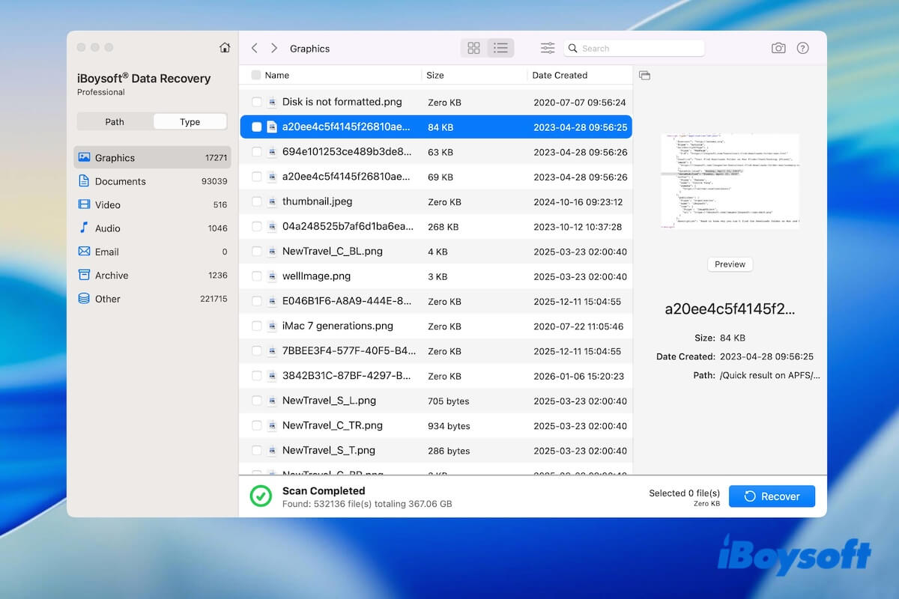Click the Recover button
This screenshot has width=899, height=599.
point(772,496)
